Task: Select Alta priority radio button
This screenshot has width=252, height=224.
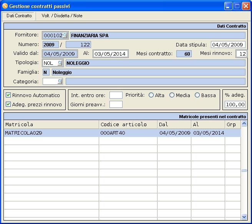Action: (151, 95)
